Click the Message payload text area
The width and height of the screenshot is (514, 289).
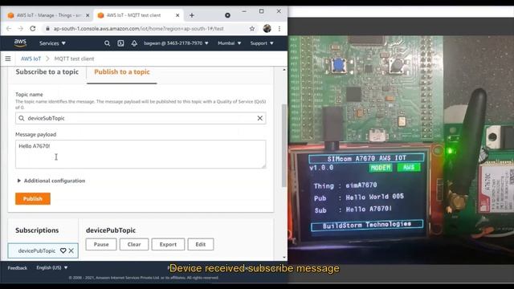(141, 154)
